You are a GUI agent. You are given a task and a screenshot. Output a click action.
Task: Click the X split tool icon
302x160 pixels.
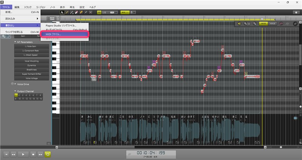(91, 12)
